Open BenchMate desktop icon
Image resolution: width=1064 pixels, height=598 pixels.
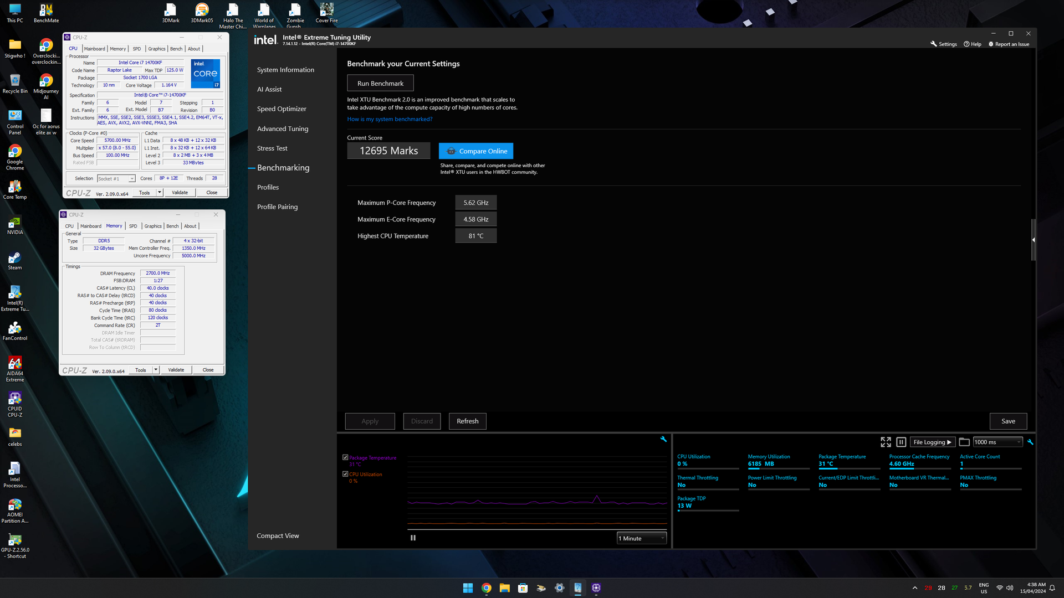click(x=46, y=13)
